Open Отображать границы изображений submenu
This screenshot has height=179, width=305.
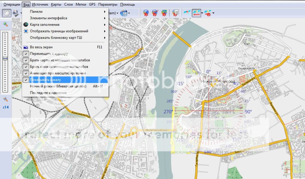tap(65, 31)
